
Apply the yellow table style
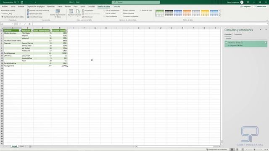point(205,13)
